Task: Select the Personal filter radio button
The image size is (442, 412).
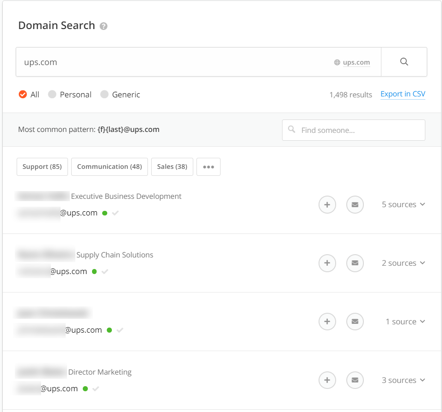Action: [52, 95]
